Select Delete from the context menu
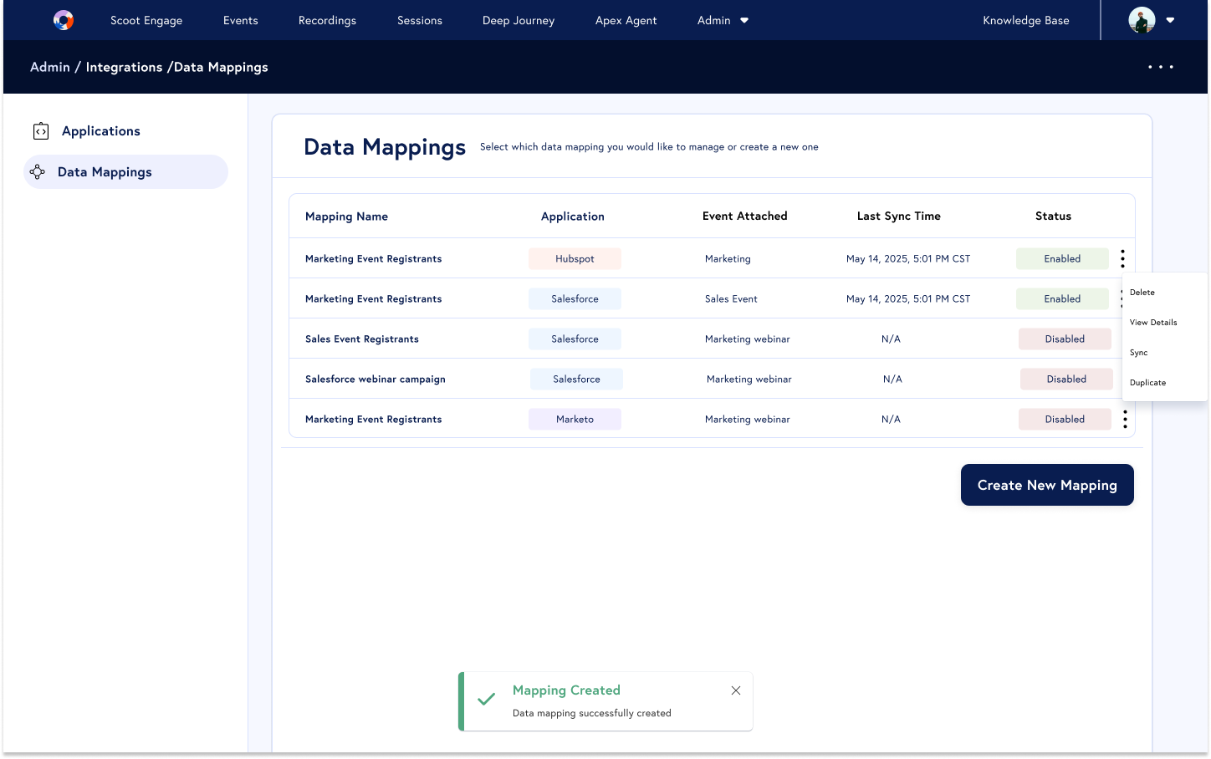Viewport: 1211px width, 759px height. click(x=1142, y=293)
